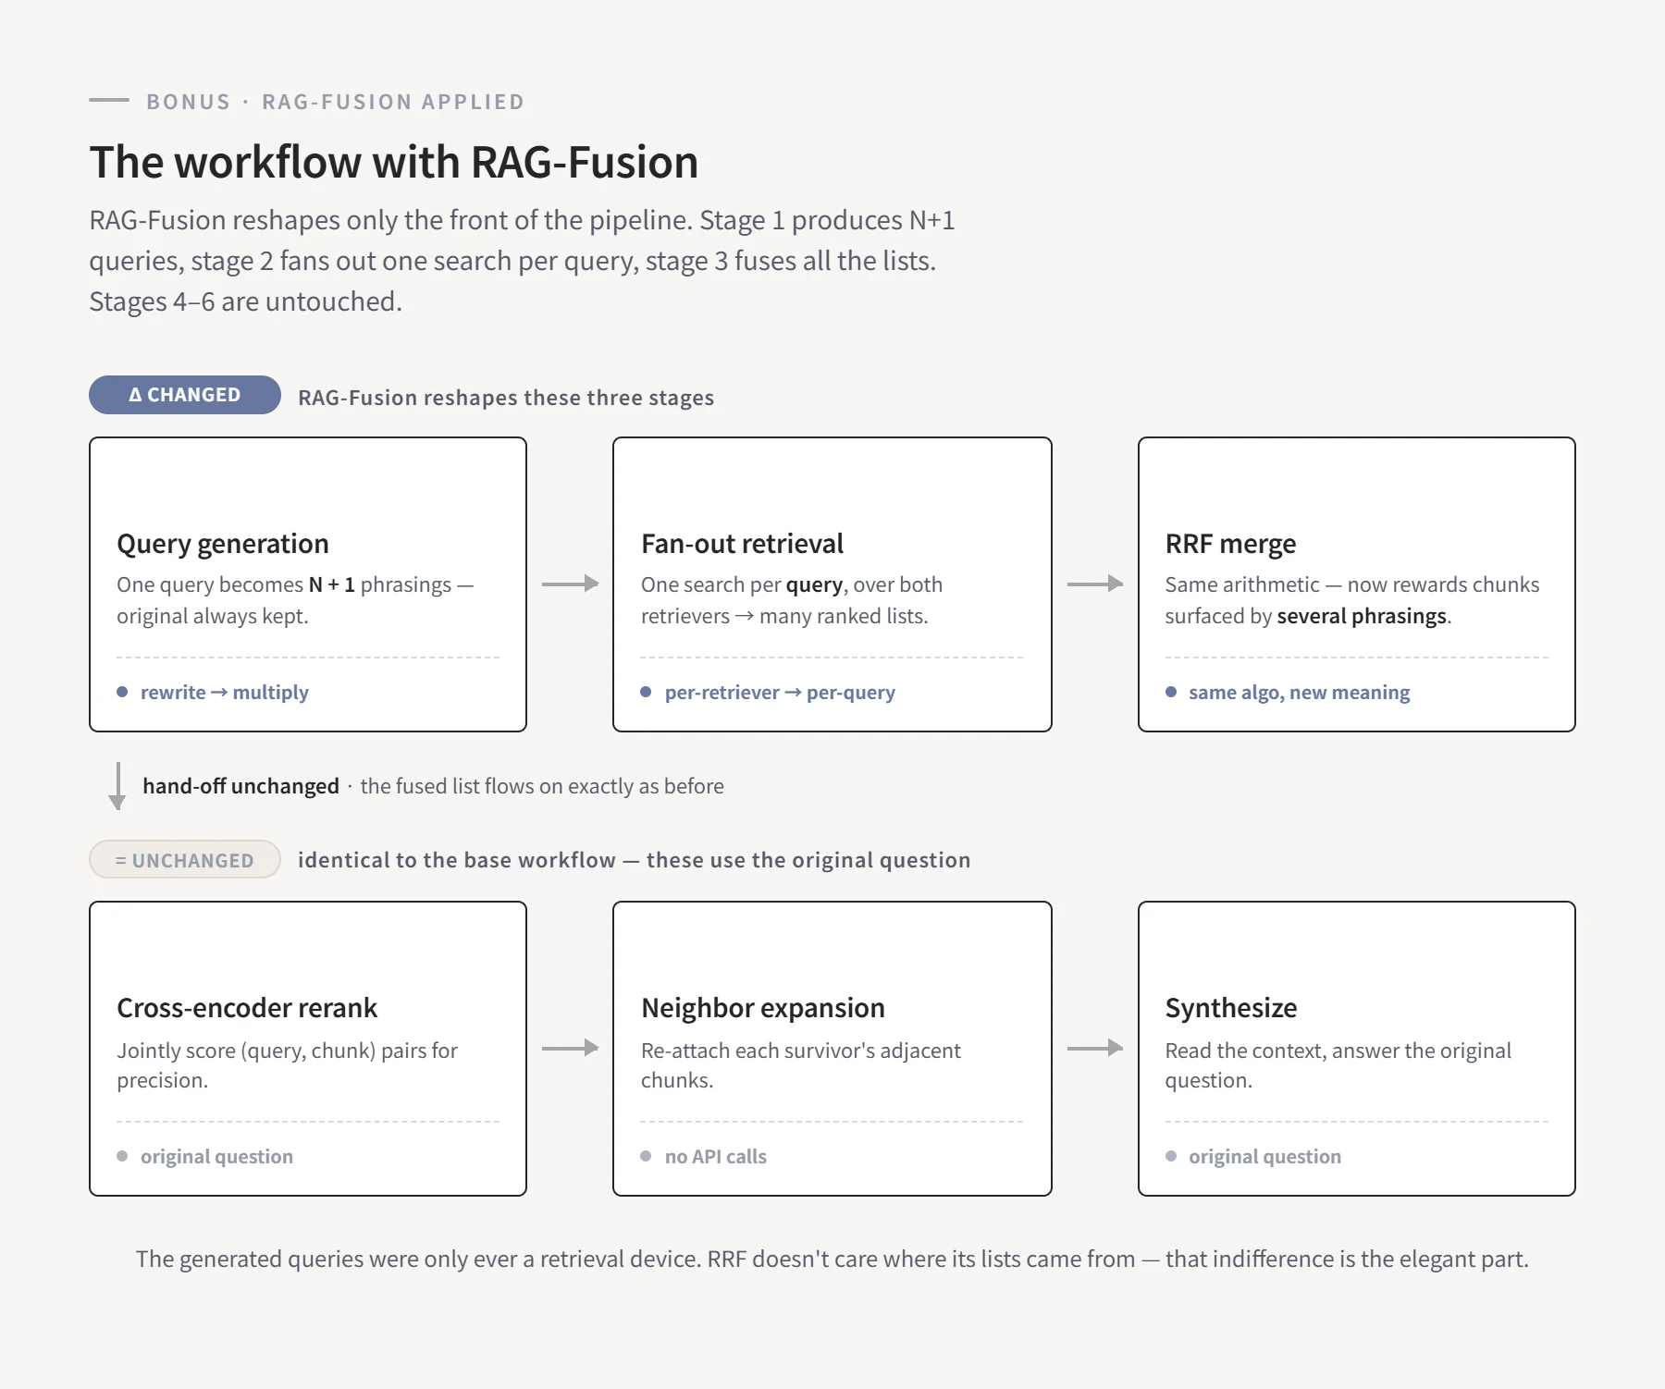Click the 'same algo, new meaning' tag
Screen dimensions: 1665x1389
coord(1299,693)
